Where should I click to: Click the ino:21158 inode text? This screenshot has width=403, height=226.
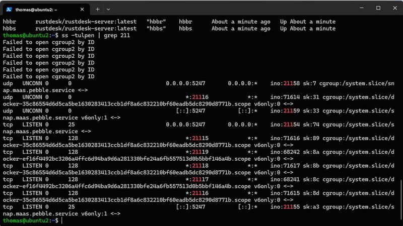[285, 83]
